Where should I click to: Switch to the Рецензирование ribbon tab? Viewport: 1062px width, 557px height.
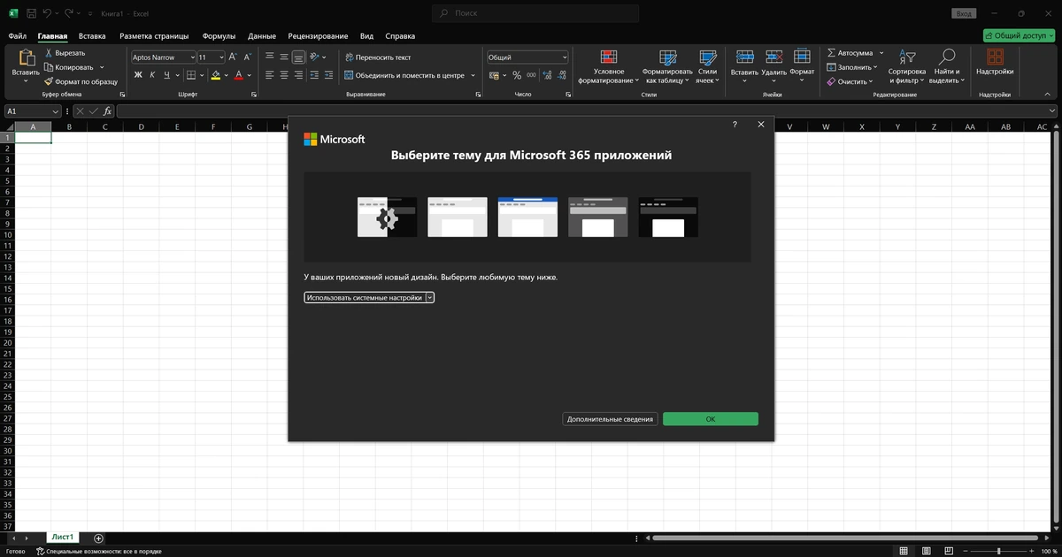click(x=318, y=36)
